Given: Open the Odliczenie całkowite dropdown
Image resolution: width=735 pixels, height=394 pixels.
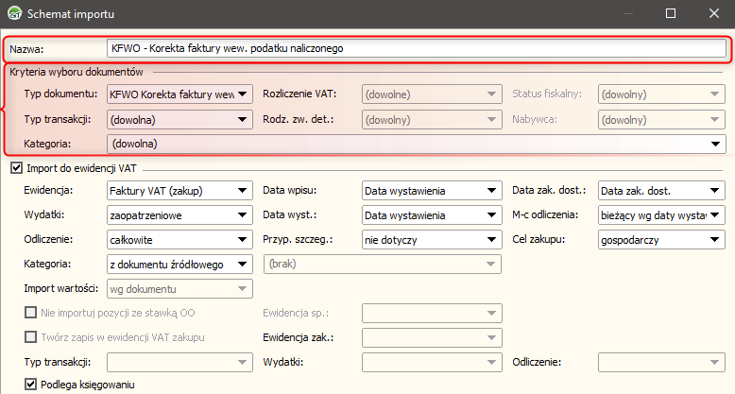Looking at the screenshot, I should (x=179, y=239).
